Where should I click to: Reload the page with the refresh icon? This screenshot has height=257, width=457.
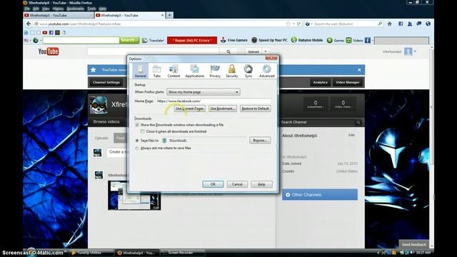tap(298, 24)
